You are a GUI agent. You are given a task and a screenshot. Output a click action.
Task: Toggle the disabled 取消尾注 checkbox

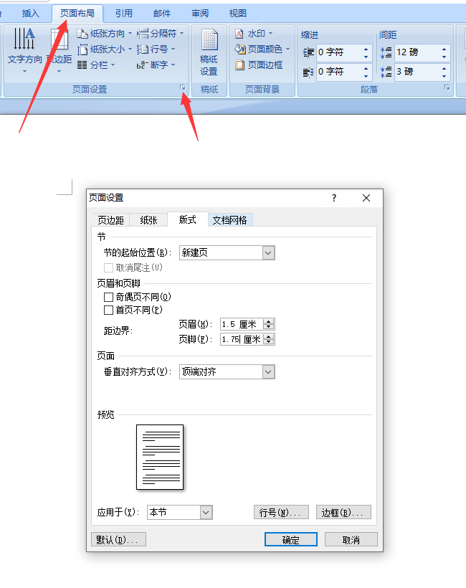[x=108, y=267]
